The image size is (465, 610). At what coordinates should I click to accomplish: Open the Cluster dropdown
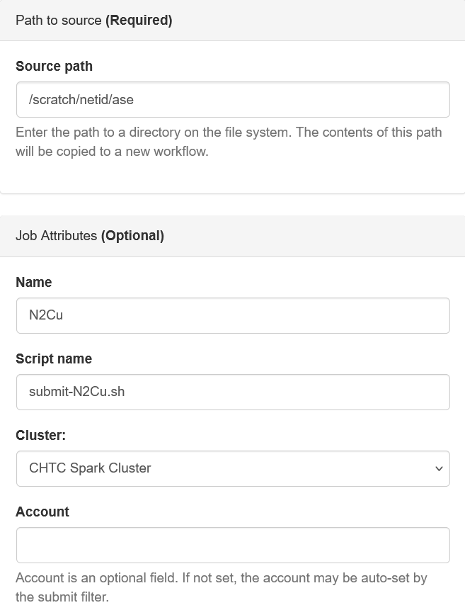[233, 468]
